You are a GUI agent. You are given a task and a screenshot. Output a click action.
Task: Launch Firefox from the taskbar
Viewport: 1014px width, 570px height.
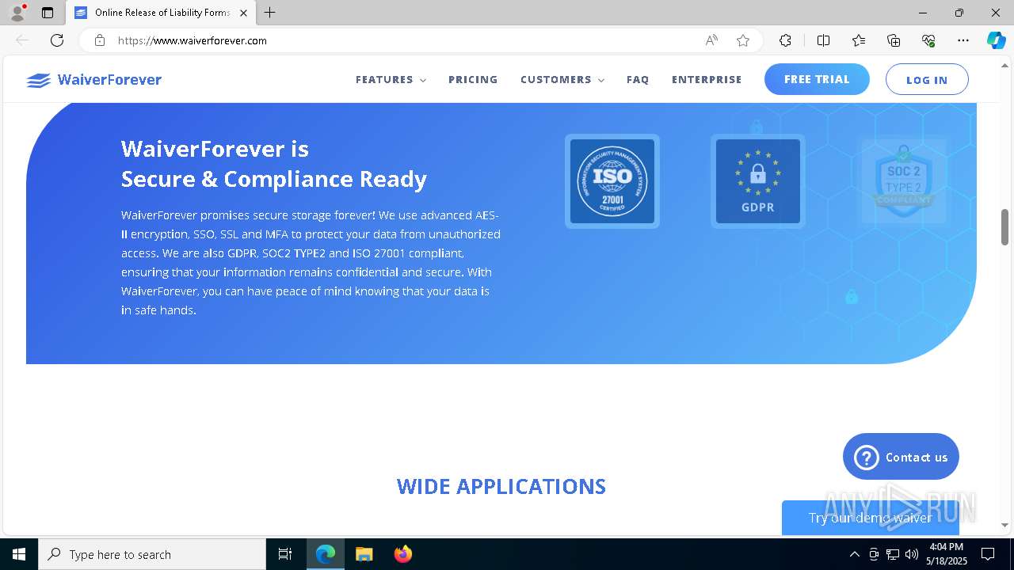point(402,554)
